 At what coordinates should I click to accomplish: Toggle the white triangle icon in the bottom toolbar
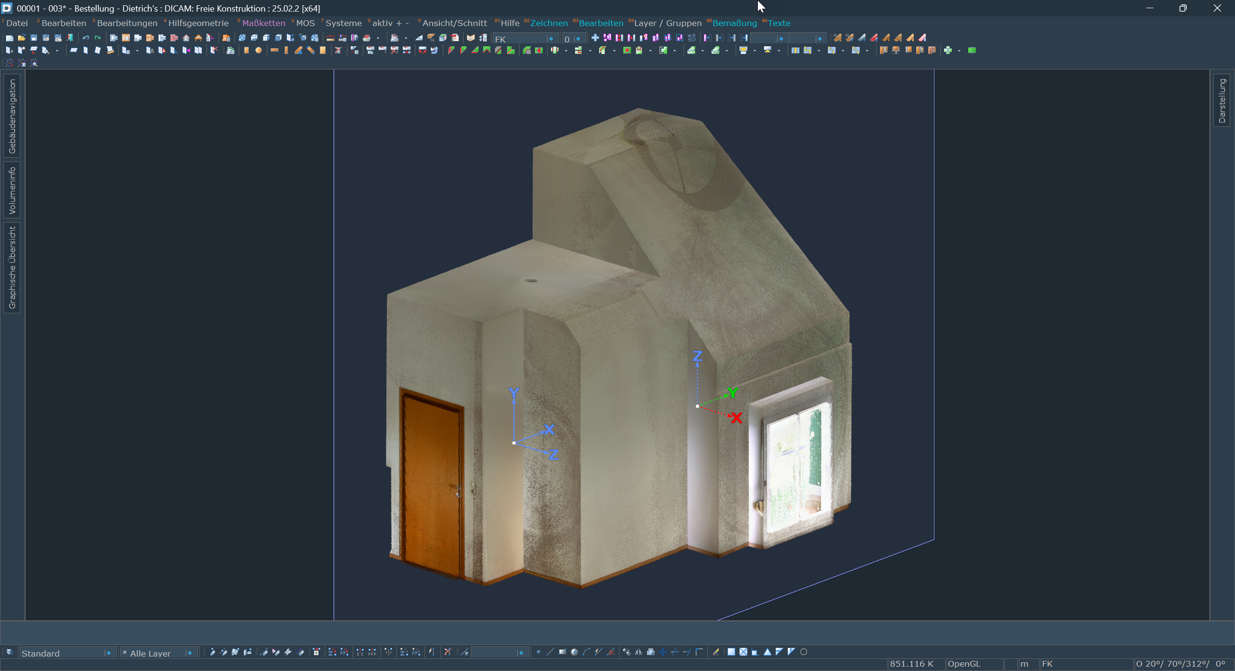(767, 652)
